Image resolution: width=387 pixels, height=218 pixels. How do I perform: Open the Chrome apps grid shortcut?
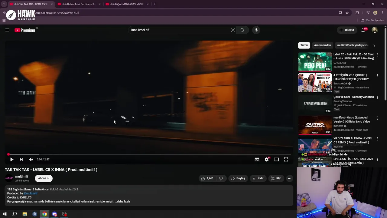click(4, 20)
